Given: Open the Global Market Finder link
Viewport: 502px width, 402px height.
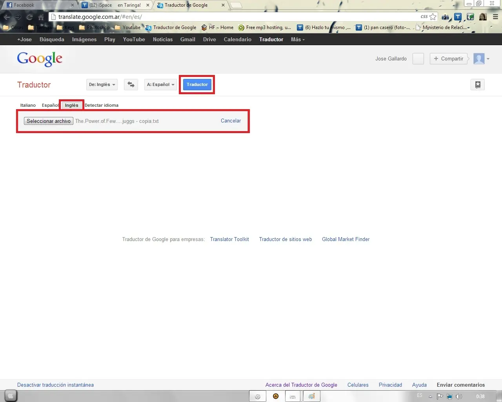Looking at the screenshot, I should [346, 239].
